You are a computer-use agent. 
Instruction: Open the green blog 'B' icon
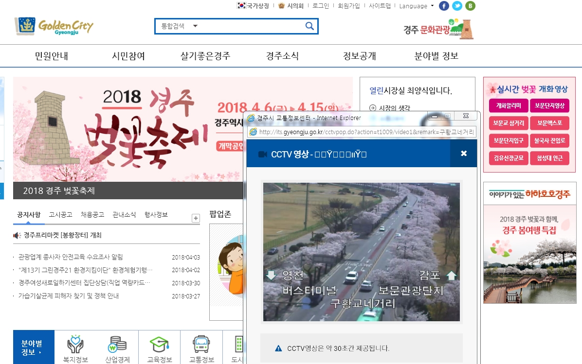[x=470, y=6]
